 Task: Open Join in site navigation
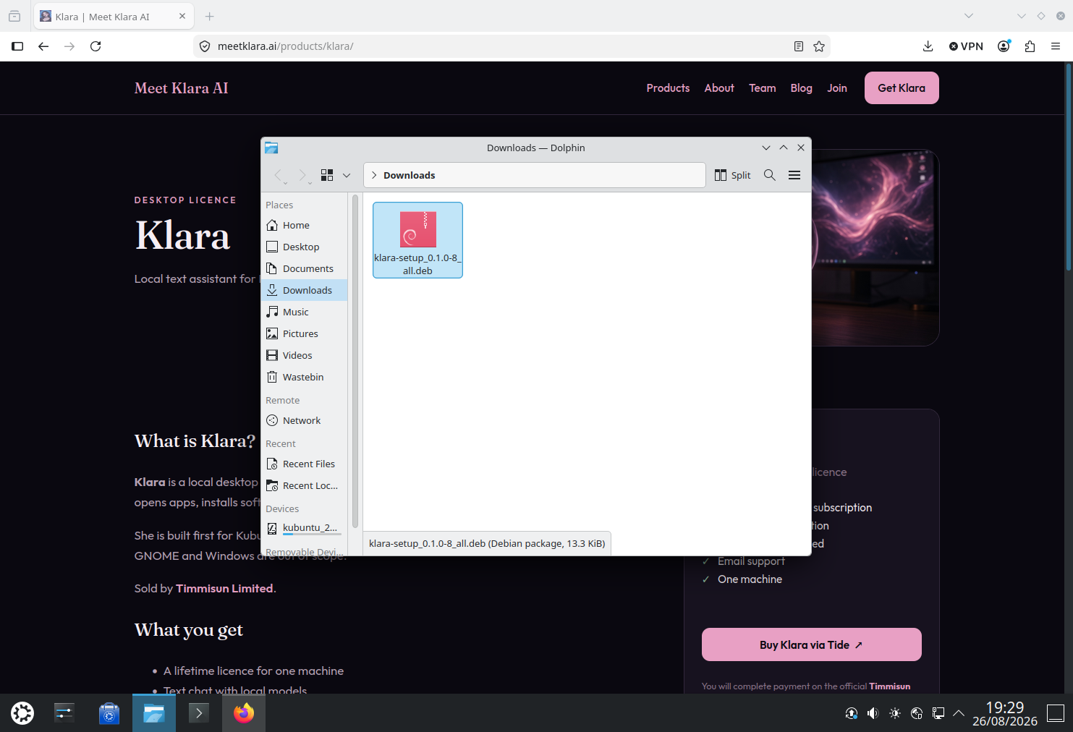point(837,88)
